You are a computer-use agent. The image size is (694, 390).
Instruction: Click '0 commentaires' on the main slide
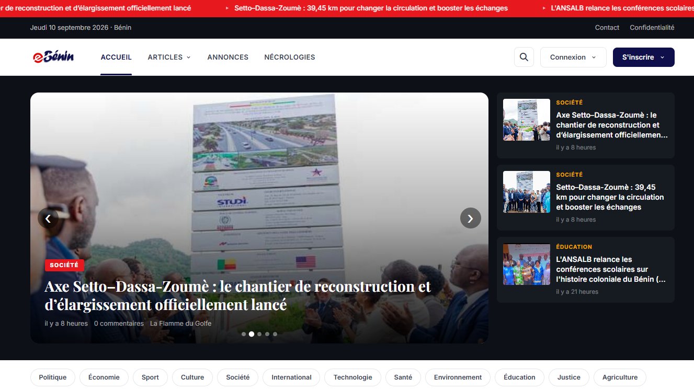[119, 324]
